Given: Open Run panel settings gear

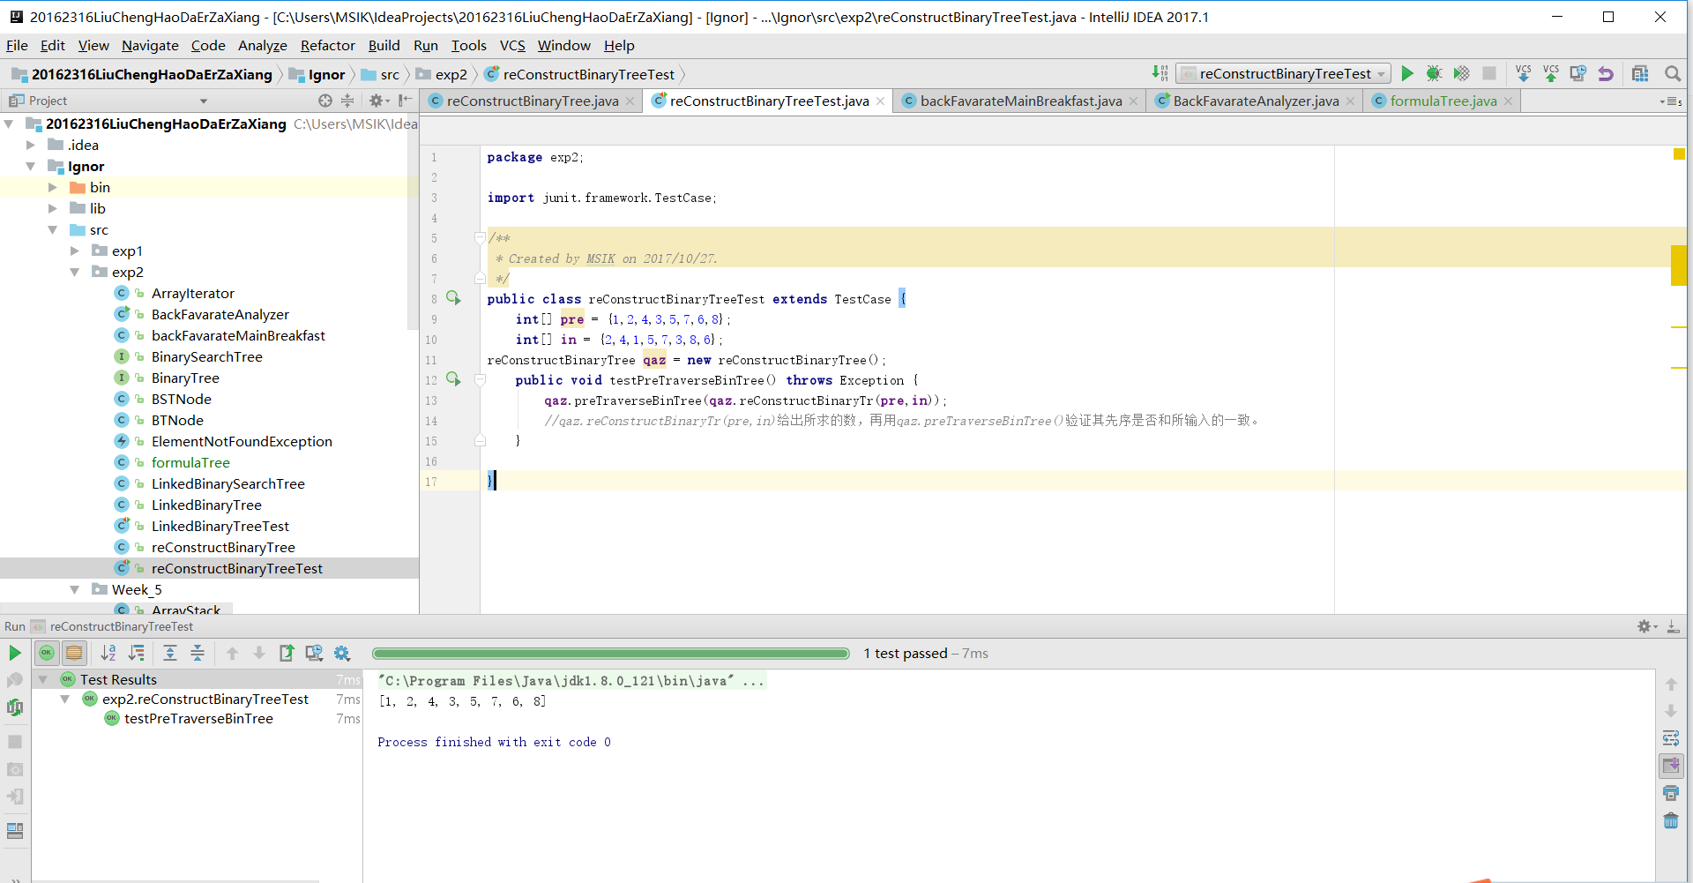Looking at the screenshot, I should click(1646, 626).
